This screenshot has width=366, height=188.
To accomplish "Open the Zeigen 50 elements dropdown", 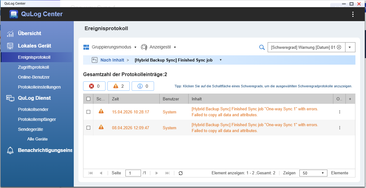I will pyautogui.click(x=313, y=173).
